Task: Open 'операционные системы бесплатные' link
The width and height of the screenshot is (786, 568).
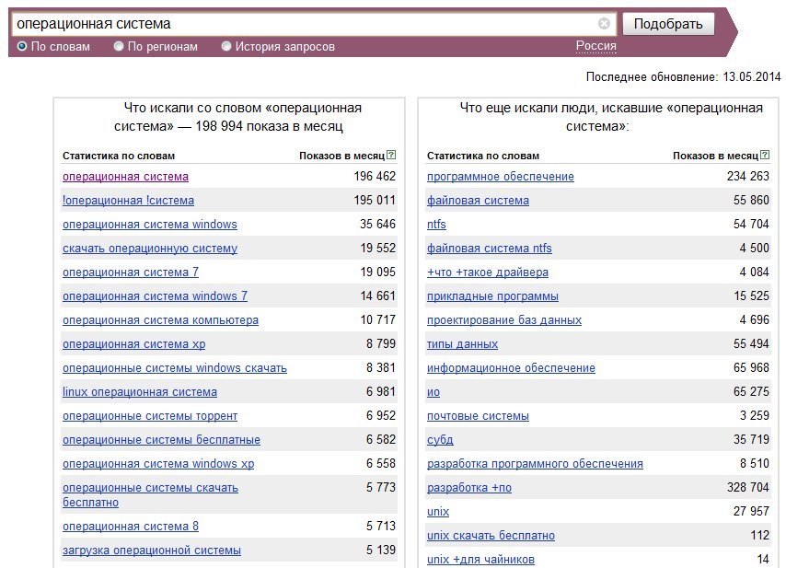Action: pos(161,440)
